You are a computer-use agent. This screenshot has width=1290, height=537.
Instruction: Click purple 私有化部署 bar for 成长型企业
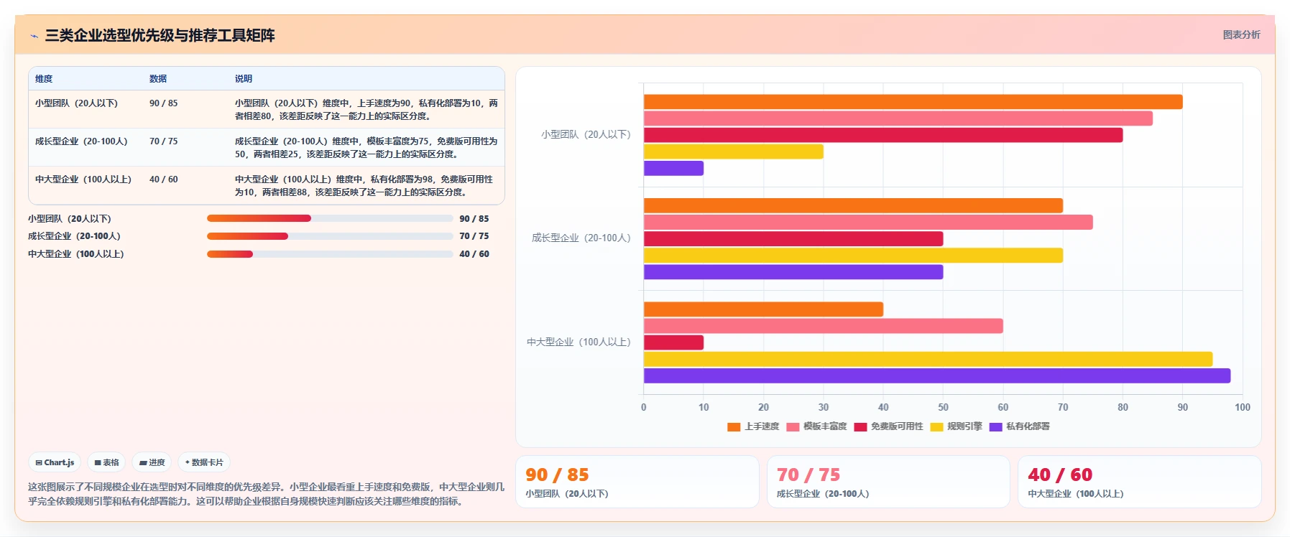coord(793,272)
